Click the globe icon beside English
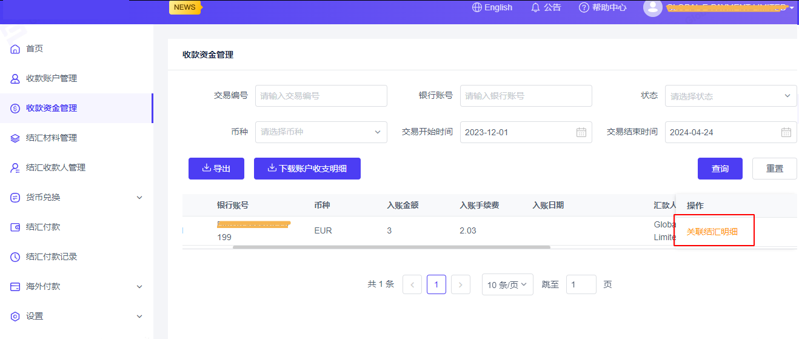 coord(477,8)
